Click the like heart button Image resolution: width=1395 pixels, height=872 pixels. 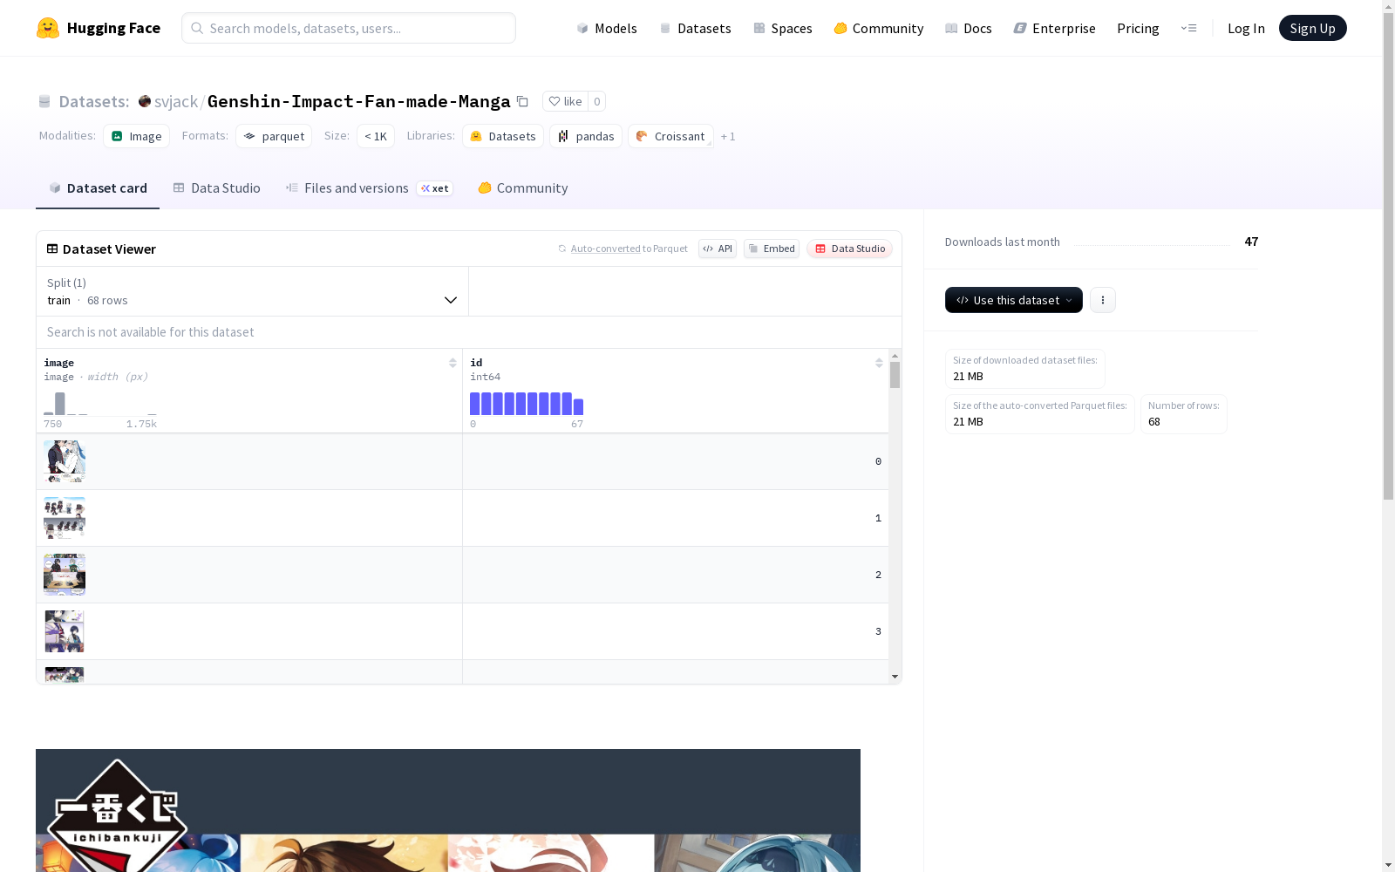tap(565, 101)
